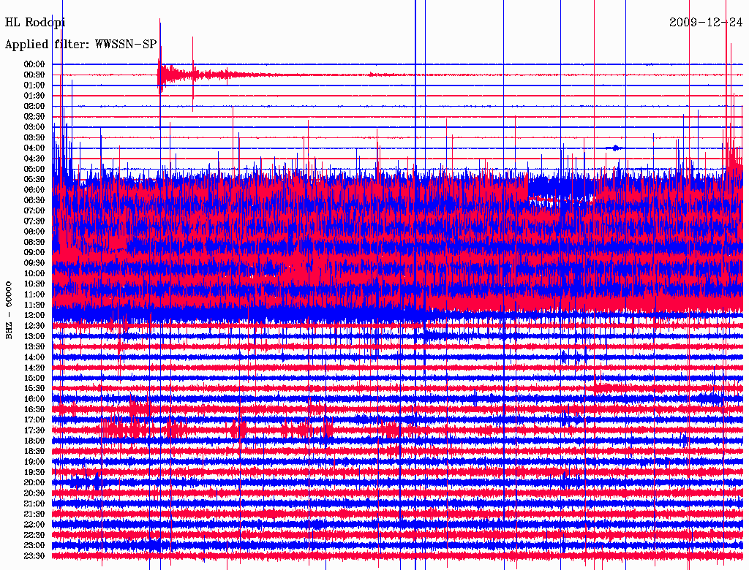The height and width of the screenshot is (570, 749).
Task: Click the 18:30 time label
Action: (34, 451)
